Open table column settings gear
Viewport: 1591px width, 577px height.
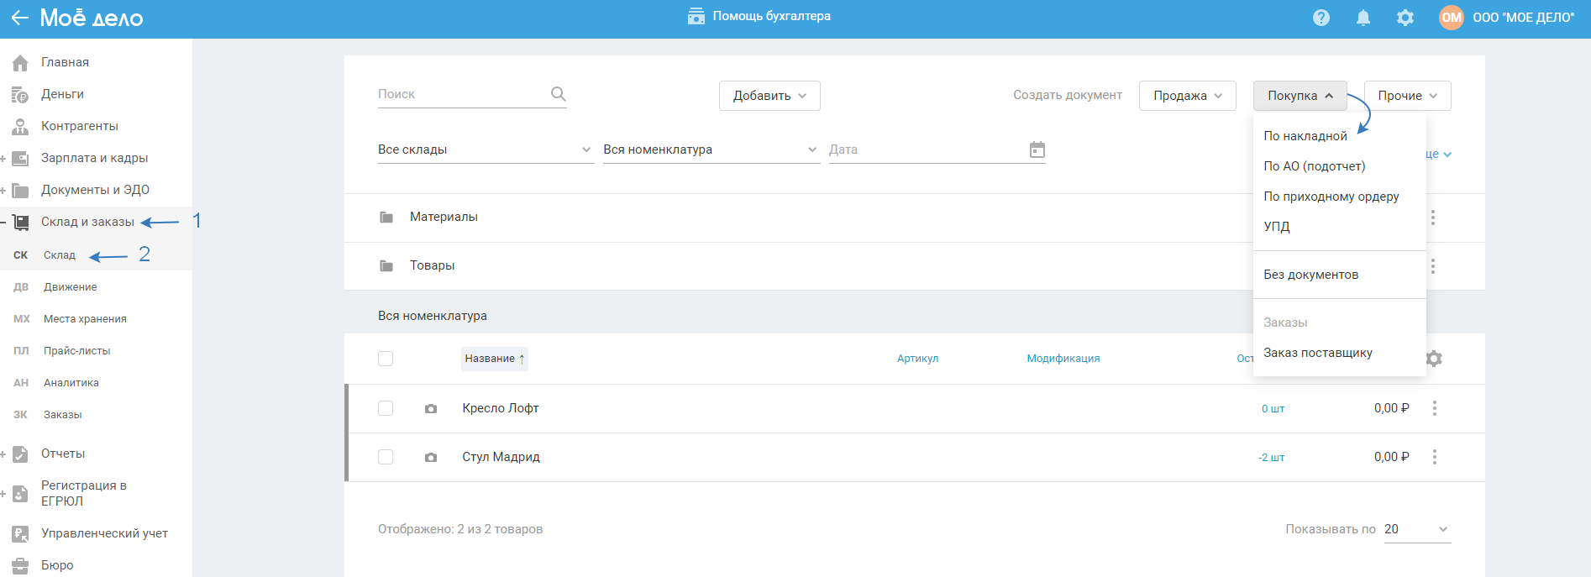click(x=1435, y=359)
